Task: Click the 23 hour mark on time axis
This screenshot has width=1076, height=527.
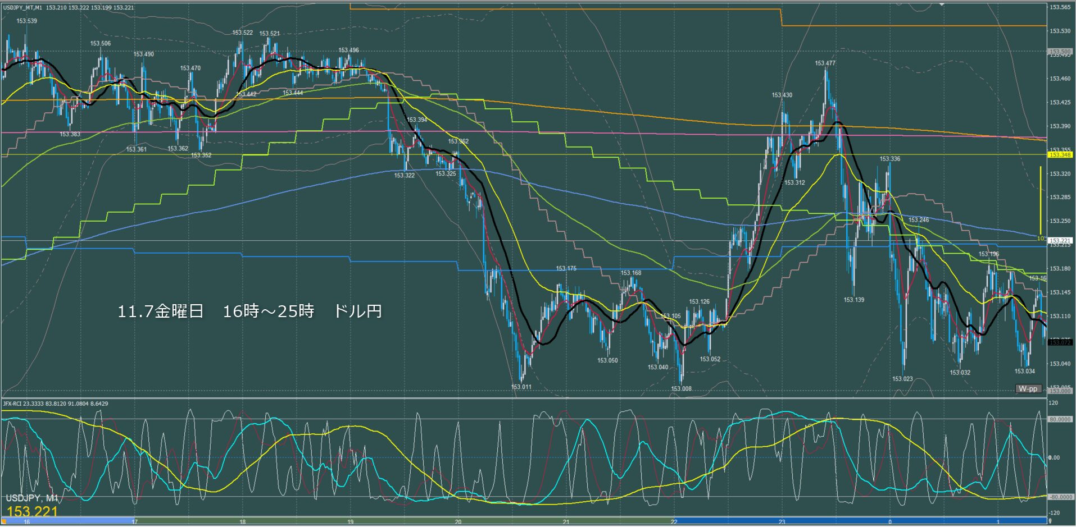Action: pos(782,522)
